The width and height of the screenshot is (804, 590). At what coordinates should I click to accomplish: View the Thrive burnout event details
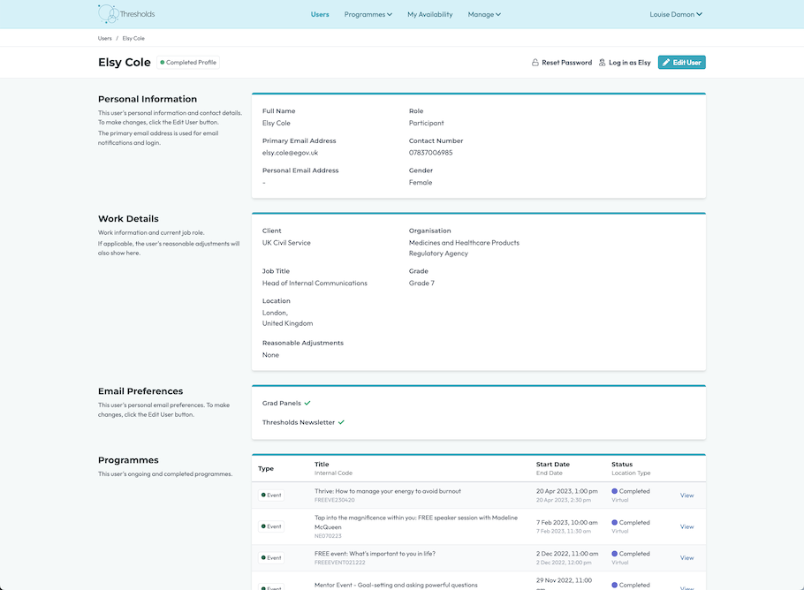coord(686,495)
